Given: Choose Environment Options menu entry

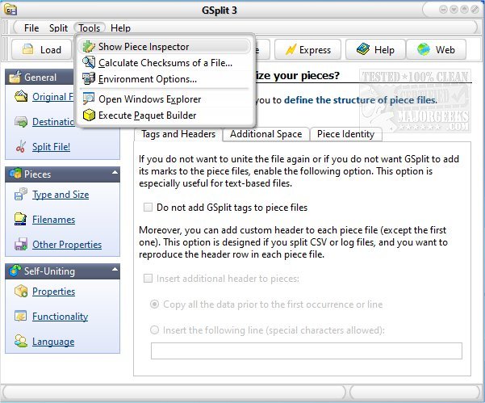Looking at the screenshot, I should [x=165, y=78].
